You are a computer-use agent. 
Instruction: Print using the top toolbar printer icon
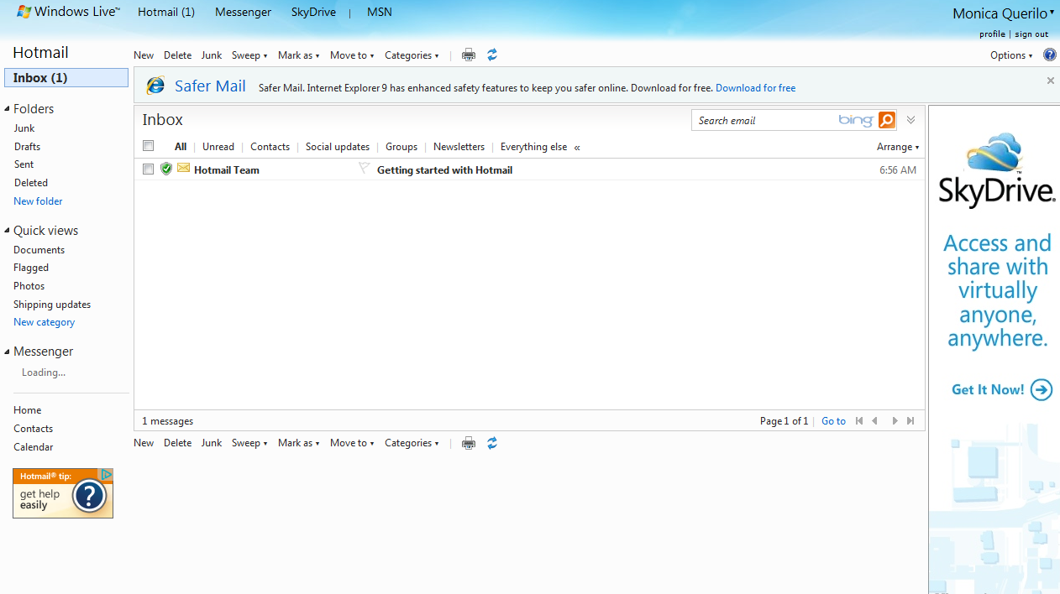click(469, 55)
